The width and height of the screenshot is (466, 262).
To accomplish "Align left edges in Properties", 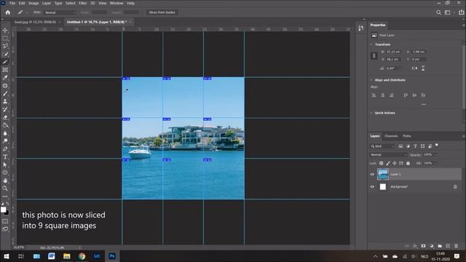I will coord(374,95).
